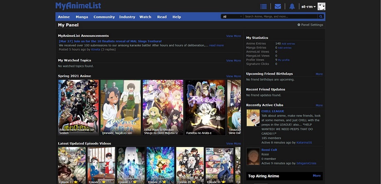381x184 pixels.
Task: Open Ijiranaide, Nagatoro-san poster
Action: pos(121,107)
